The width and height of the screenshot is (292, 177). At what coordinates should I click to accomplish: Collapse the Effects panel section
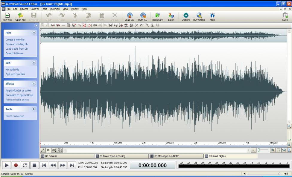point(34,84)
